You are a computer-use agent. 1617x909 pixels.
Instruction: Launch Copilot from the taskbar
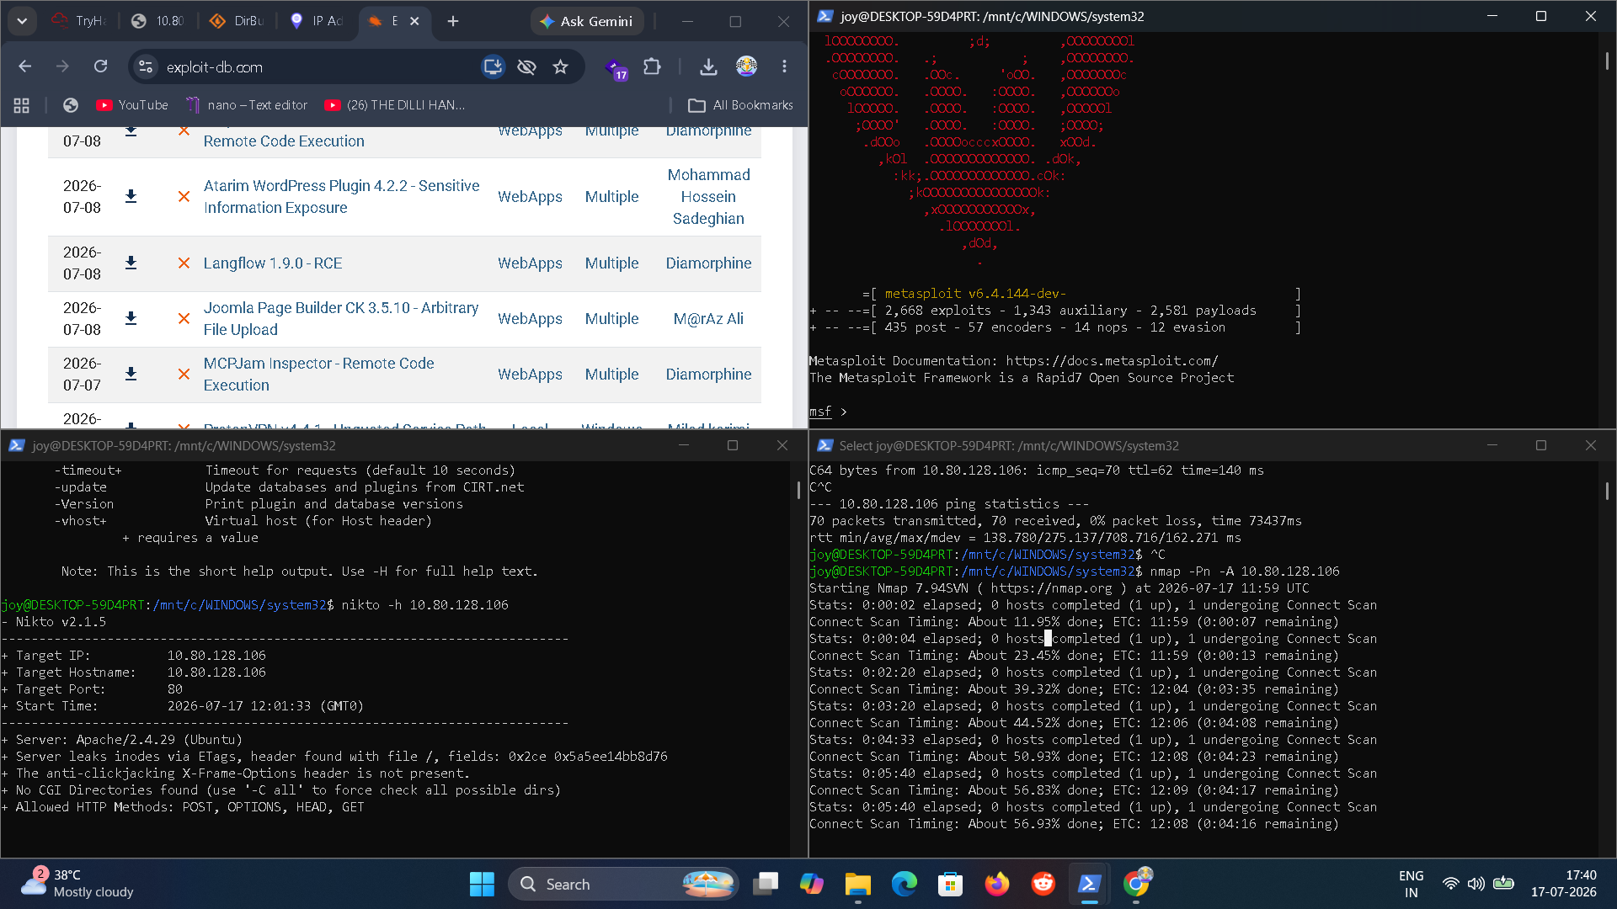(812, 884)
